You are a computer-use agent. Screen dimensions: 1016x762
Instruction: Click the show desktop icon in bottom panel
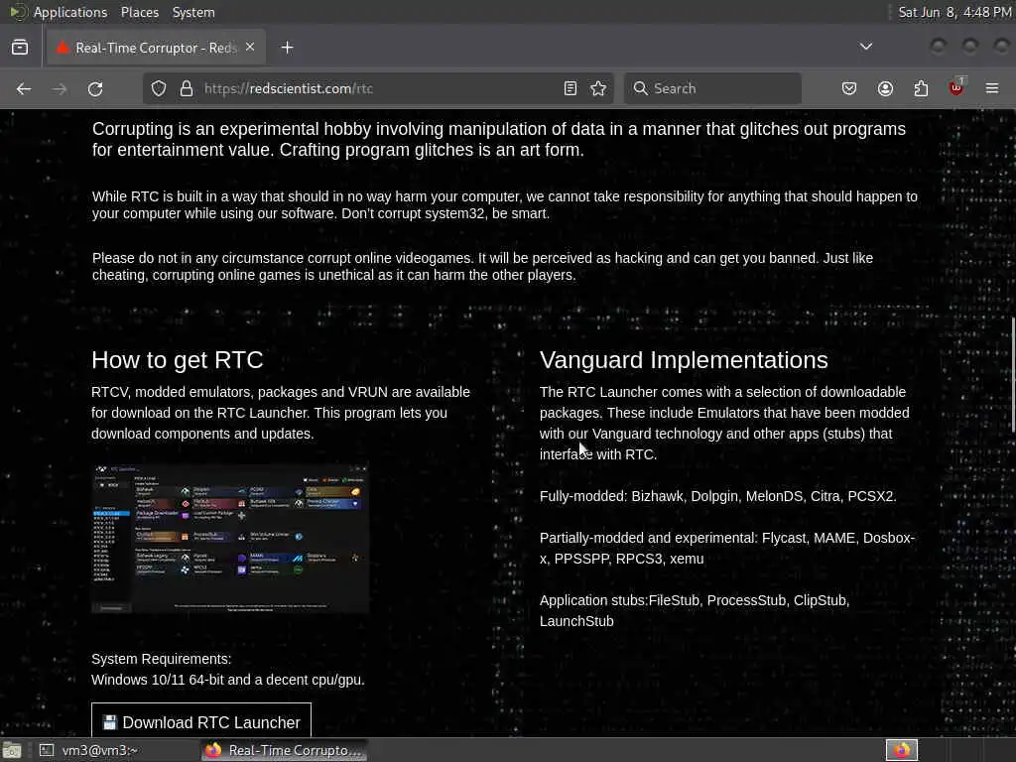(x=12, y=750)
